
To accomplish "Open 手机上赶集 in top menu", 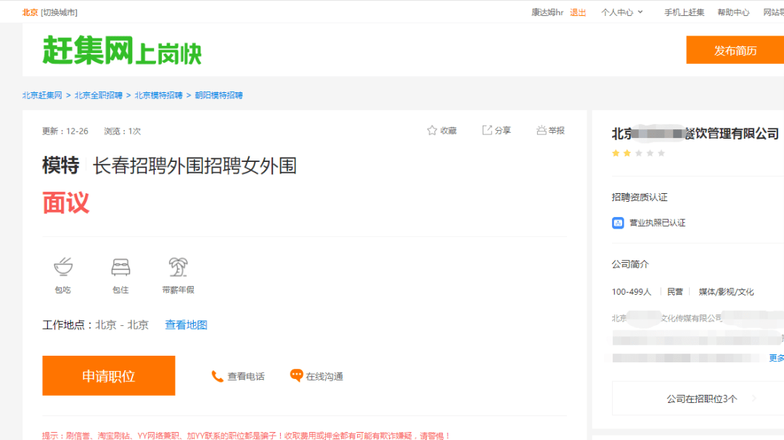I will point(684,12).
